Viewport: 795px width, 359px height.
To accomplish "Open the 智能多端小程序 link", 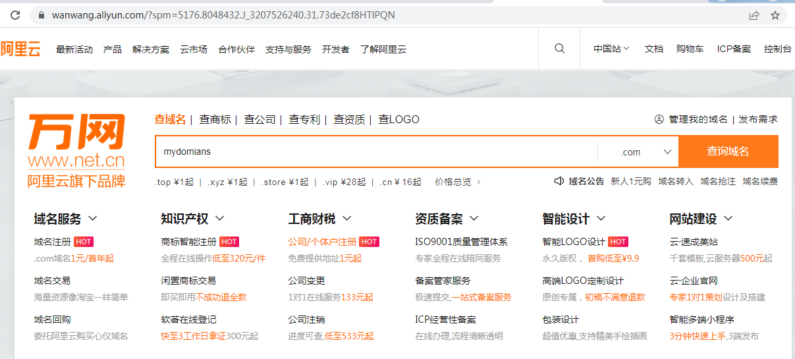I will (701, 319).
